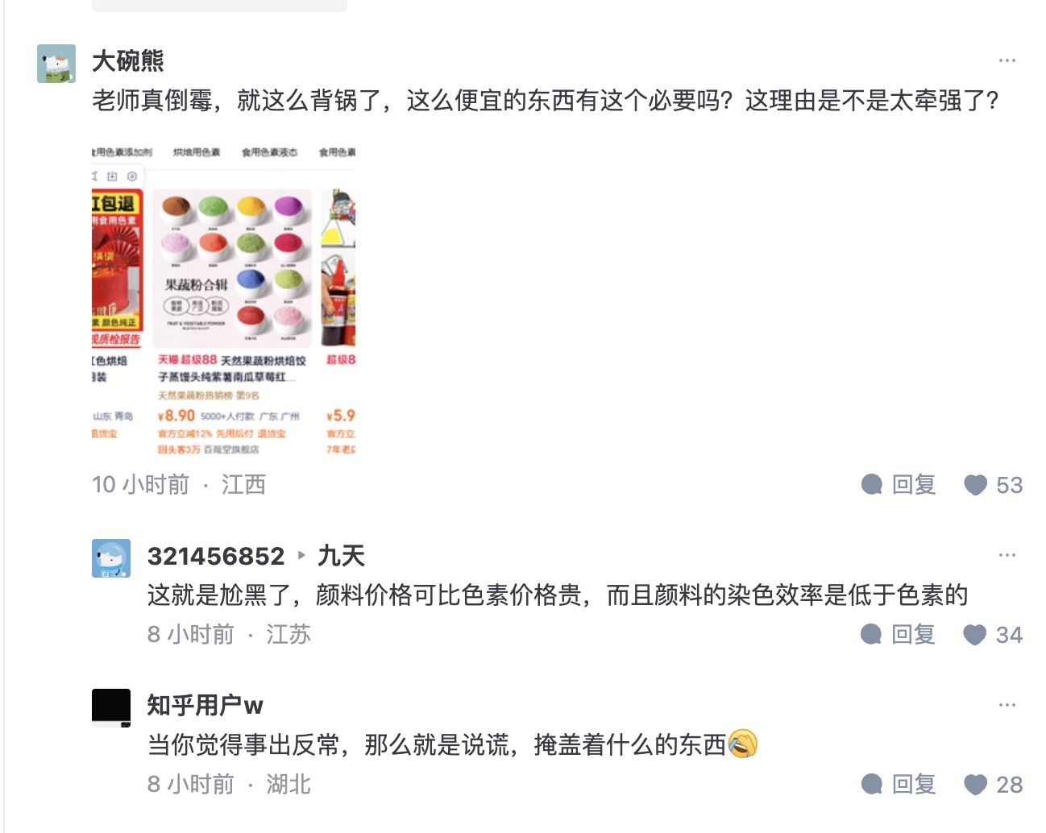
Task: Open username 知乎用户w profile
Action: tap(205, 706)
